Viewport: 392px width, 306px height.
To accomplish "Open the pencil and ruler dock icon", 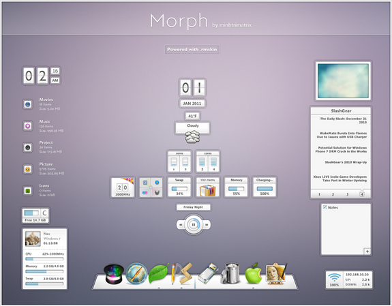I will tap(181, 273).
